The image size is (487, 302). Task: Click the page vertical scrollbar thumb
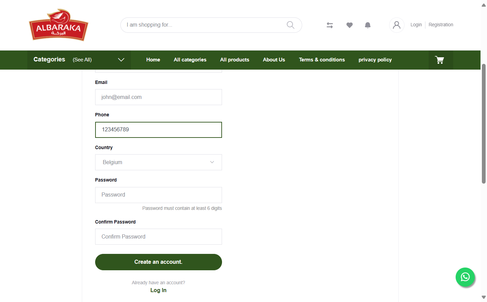click(484, 124)
